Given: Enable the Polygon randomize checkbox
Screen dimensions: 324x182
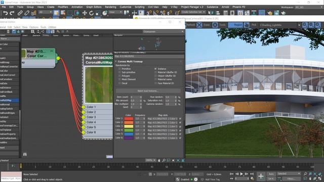Looking at the screenshot, I should pyautogui.click(x=119, y=76).
